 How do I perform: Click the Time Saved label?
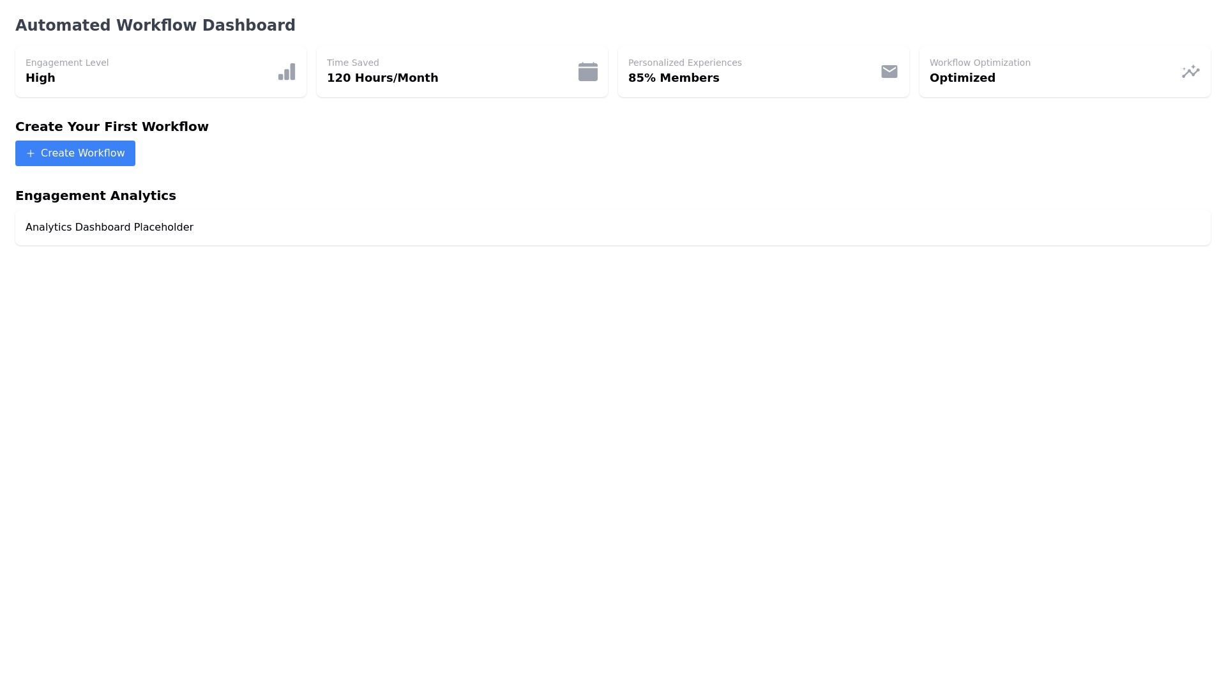[352, 63]
